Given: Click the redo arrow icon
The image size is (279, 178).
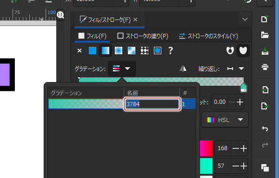Looking at the screenshot, I should click(265, 145).
